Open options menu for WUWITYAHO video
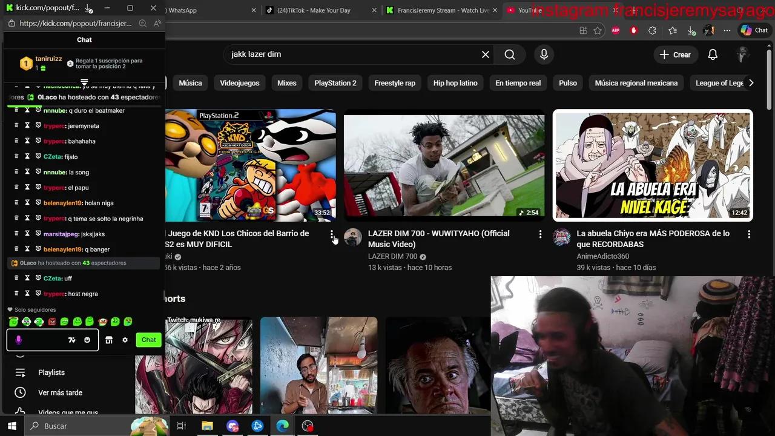 pyautogui.click(x=540, y=234)
